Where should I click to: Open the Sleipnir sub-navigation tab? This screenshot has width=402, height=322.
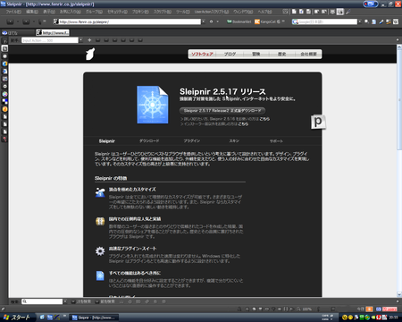point(107,141)
